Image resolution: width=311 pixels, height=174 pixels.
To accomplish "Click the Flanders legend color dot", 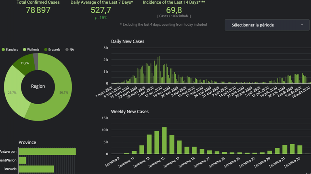I will 4,49.
